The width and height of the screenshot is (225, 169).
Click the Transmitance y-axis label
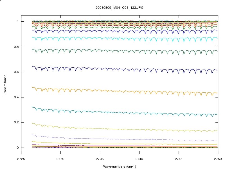click(x=5, y=85)
